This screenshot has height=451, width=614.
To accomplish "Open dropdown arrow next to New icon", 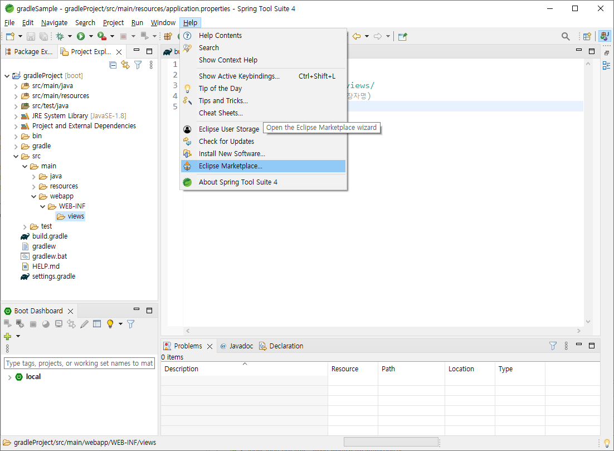I will tap(20, 36).
